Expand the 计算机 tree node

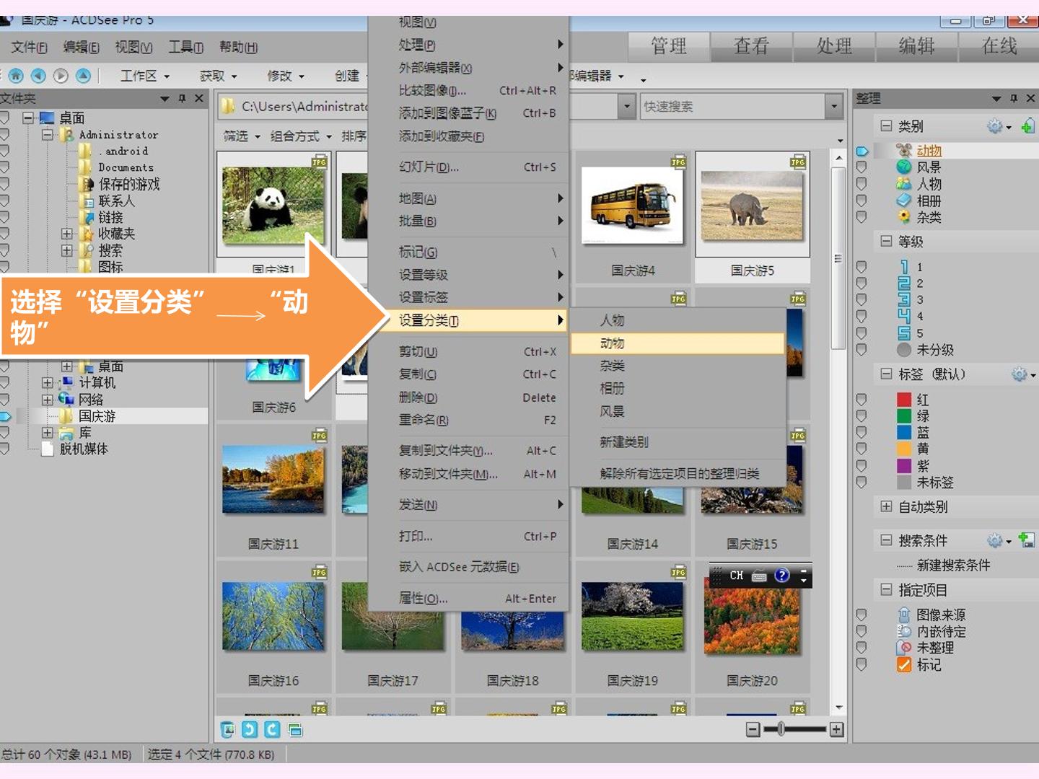pyautogui.click(x=47, y=382)
